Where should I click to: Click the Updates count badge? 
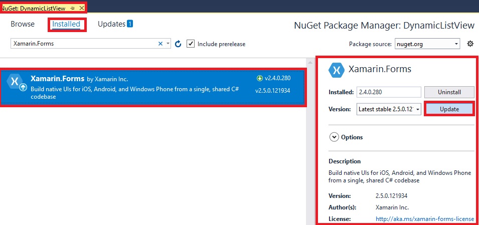point(129,24)
